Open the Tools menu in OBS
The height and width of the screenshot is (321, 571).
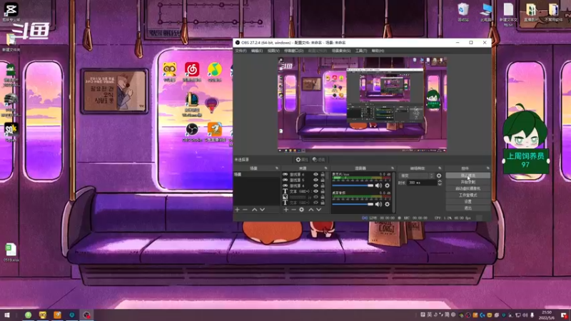tap(361, 51)
